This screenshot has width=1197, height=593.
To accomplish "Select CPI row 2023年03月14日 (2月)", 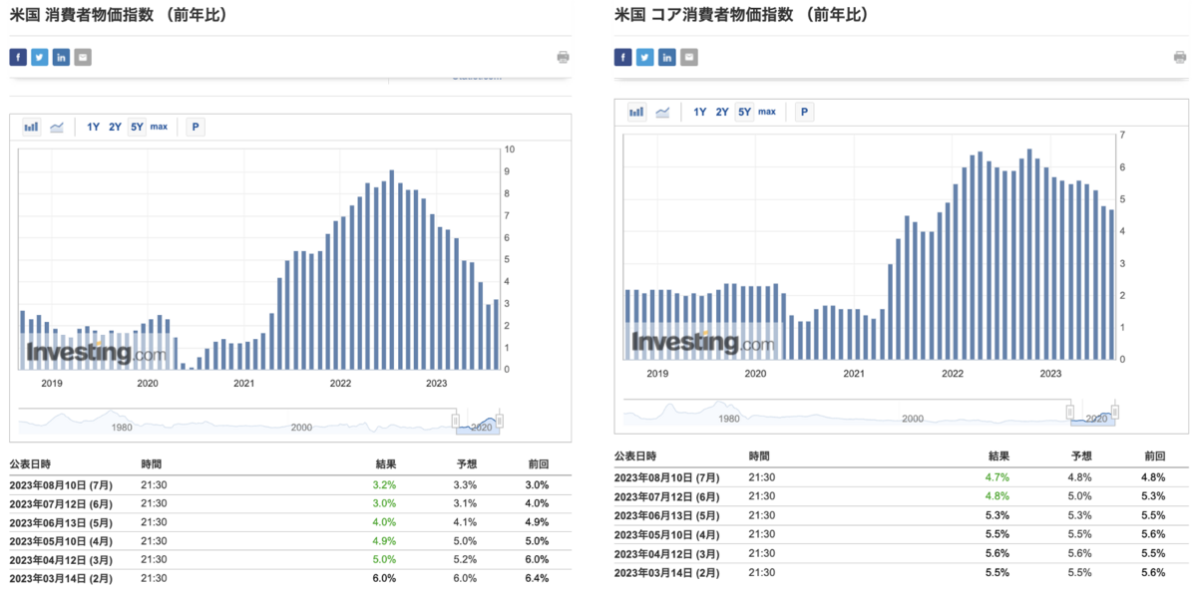I will click(x=290, y=578).
